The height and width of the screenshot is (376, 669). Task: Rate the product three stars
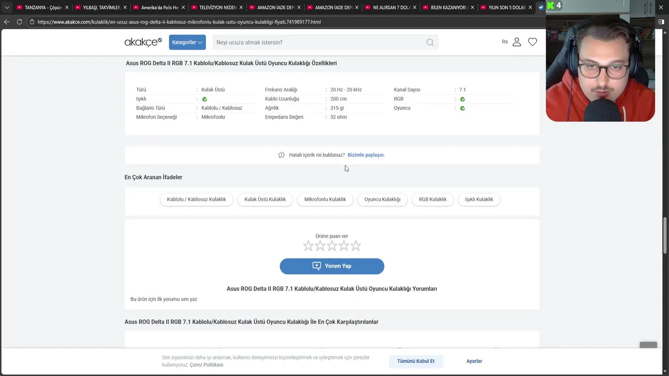pyautogui.click(x=332, y=246)
